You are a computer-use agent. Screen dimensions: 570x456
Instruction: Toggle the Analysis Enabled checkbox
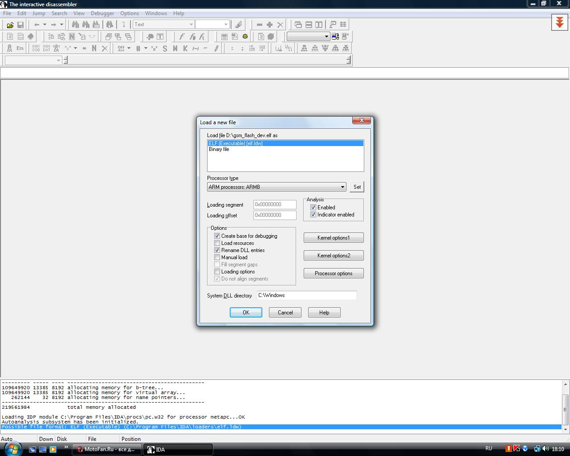point(313,208)
